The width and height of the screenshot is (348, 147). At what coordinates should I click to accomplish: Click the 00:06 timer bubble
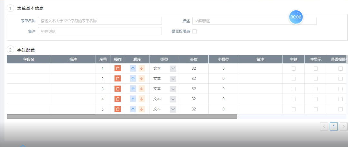coord(295,17)
